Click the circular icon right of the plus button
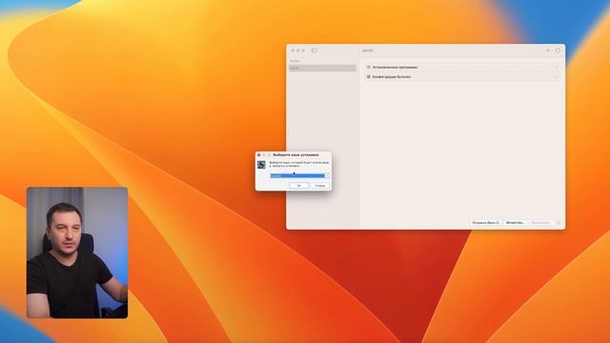610x343 pixels. [x=558, y=50]
